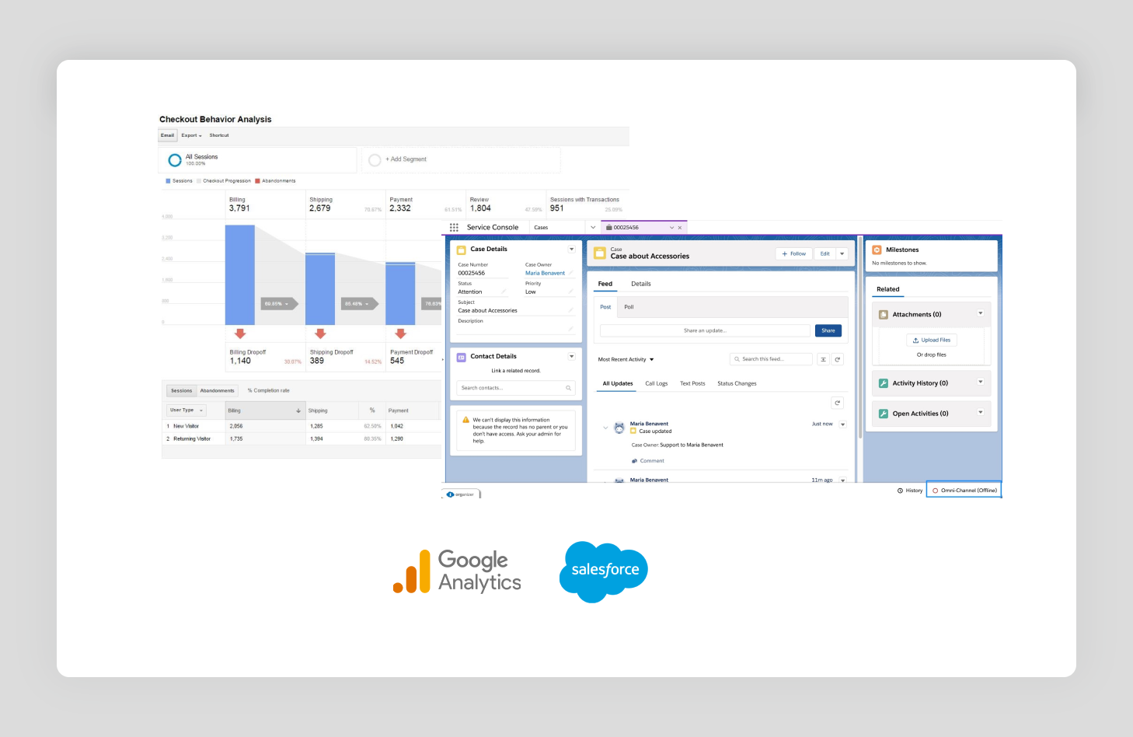Show the Call Logs feed filter
Viewport: 1133px width, 737px height.
pos(657,383)
